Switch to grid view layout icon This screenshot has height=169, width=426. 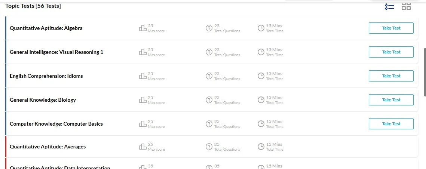click(x=406, y=6)
